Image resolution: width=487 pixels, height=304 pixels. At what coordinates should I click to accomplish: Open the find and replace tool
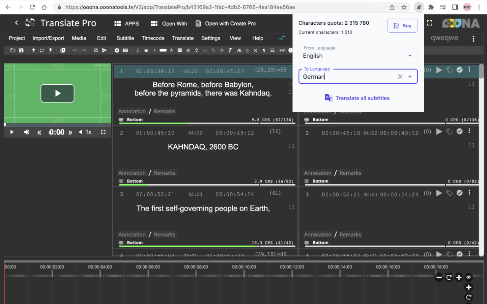[x=96, y=50]
